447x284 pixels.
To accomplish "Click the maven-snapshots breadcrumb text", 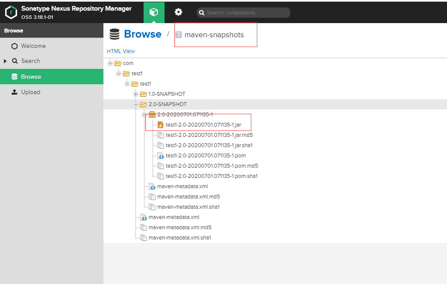I will 214,35.
